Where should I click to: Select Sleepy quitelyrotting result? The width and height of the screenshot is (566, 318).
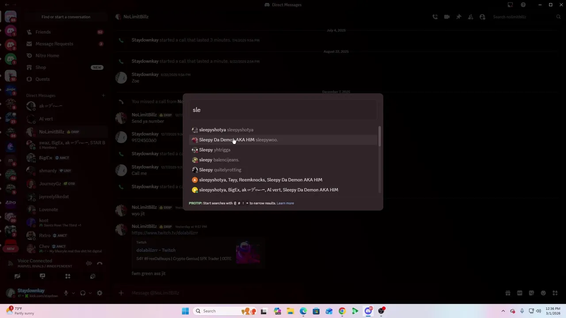tap(283, 170)
